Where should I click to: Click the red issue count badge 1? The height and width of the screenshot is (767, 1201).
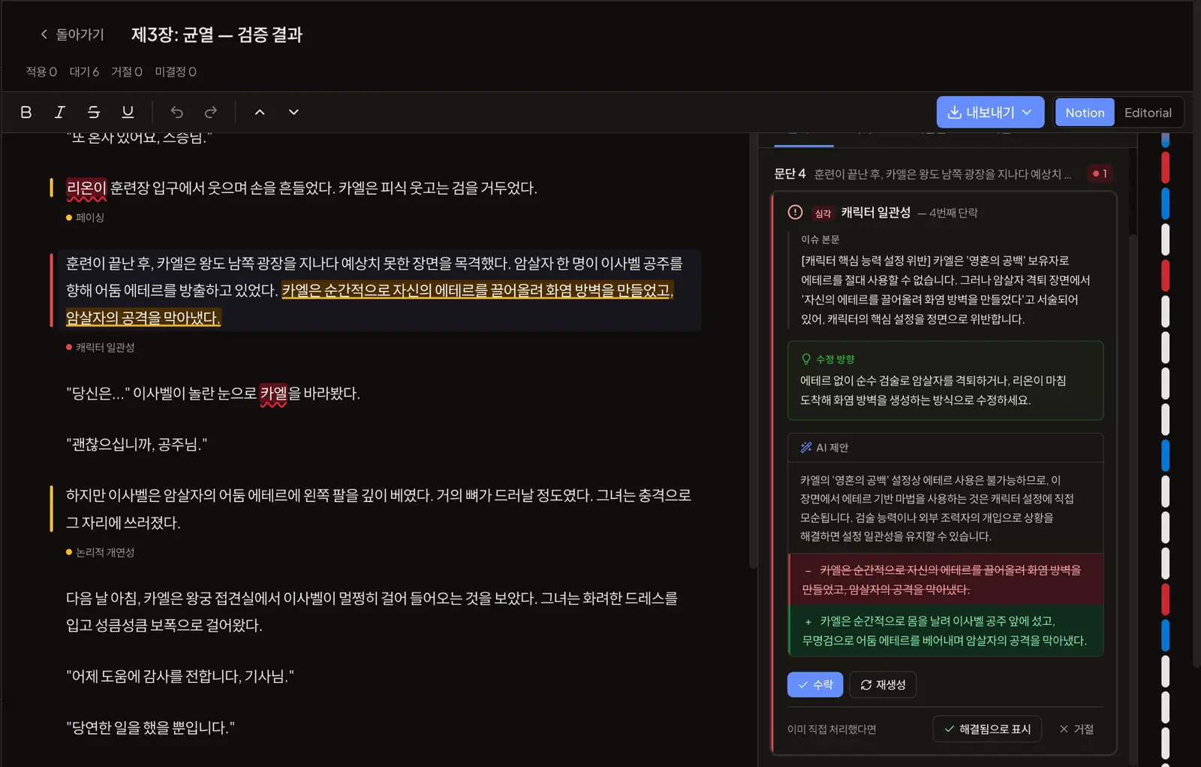[1100, 174]
